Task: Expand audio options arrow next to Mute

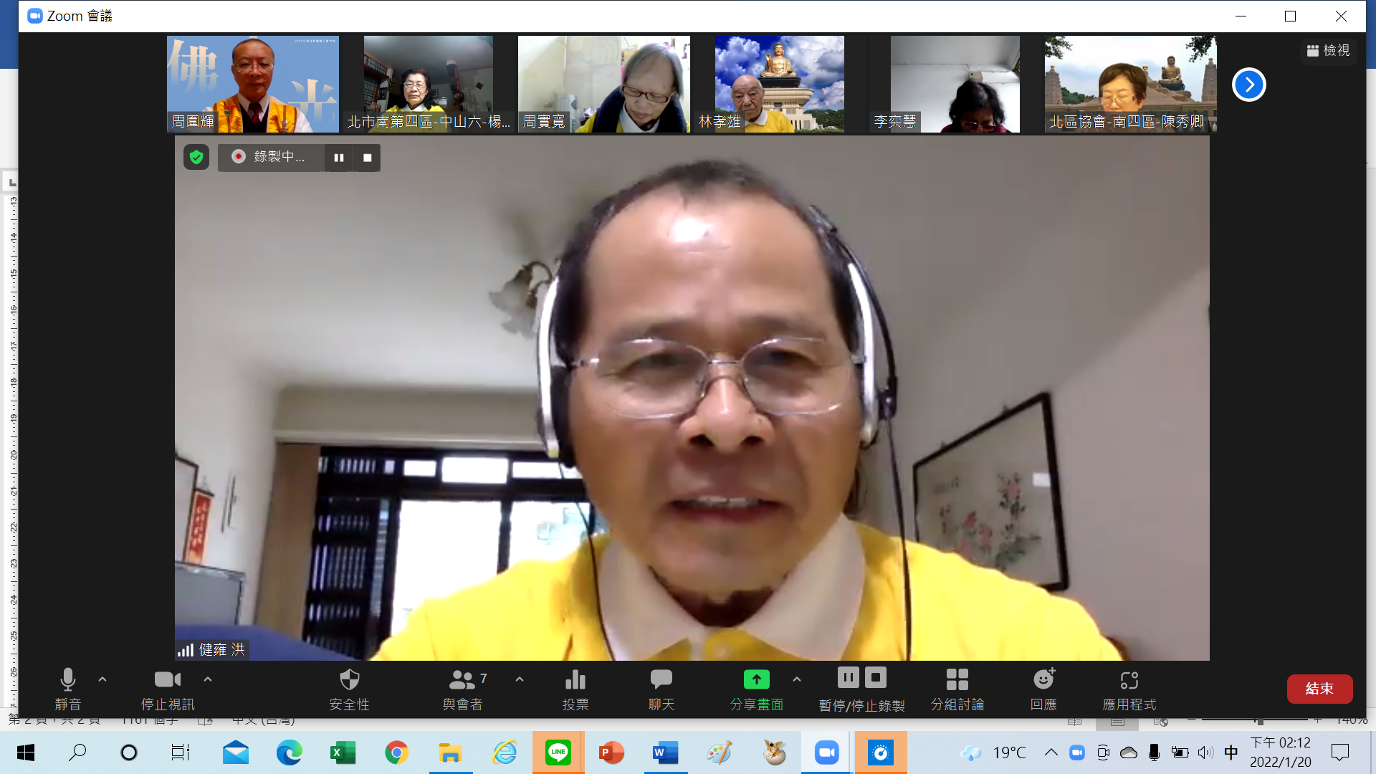Action: [102, 679]
